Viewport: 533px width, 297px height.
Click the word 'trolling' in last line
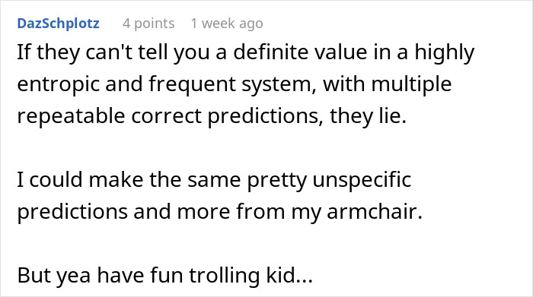pos(225,276)
